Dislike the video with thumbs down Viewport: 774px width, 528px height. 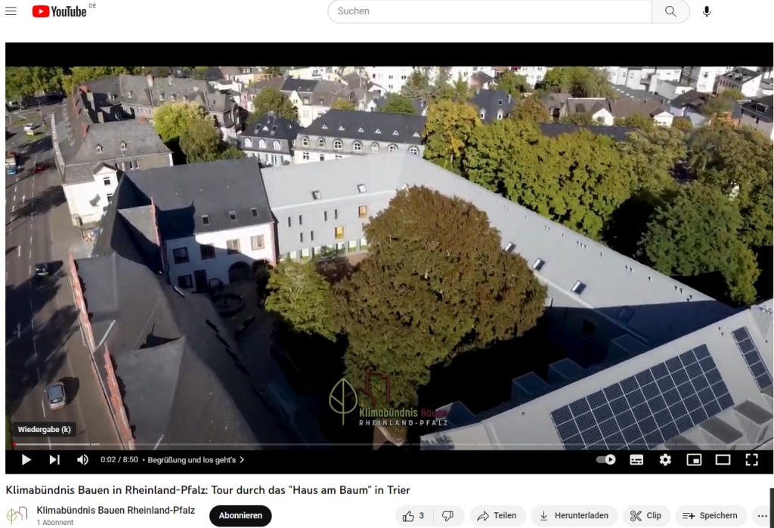pos(447,515)
